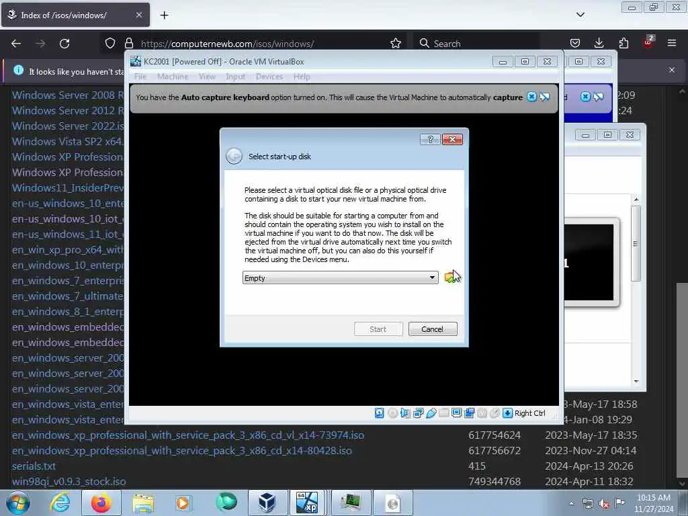Image resolution: width=688 pixels, height=516 pixels.
Task: Open the File menu in VirtualBox
Action: coord(140,77)
